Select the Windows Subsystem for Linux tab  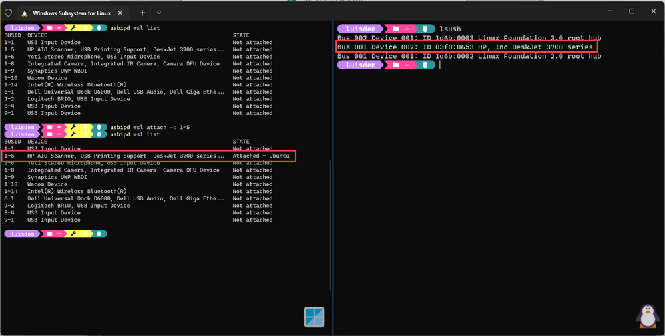coord(72,13)
